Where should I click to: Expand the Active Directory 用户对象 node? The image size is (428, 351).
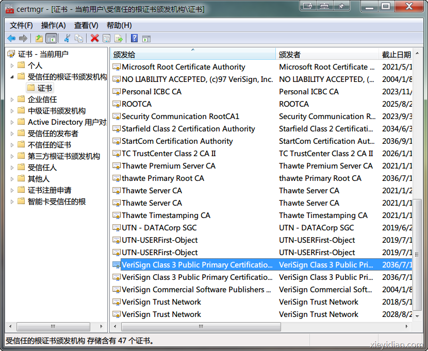click(x=12, y=122)
